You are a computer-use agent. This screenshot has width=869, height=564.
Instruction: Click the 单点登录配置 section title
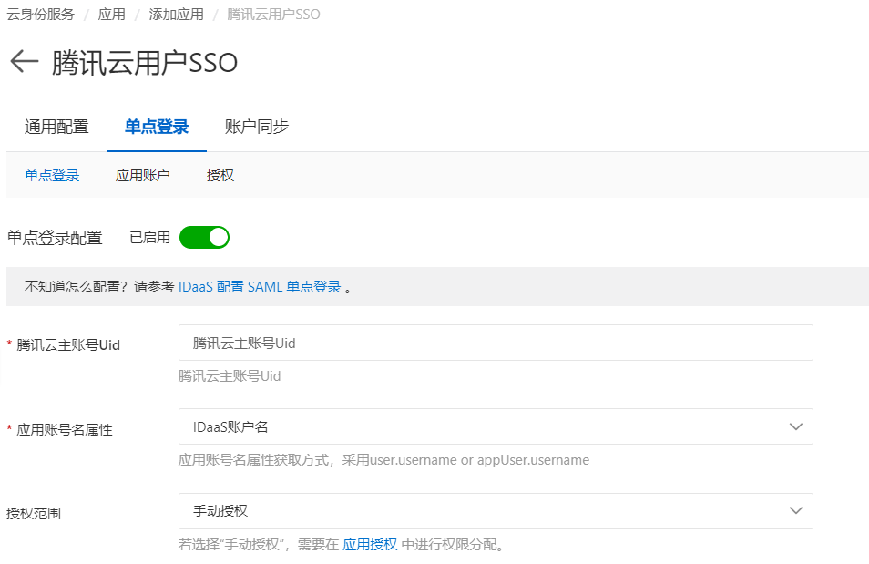pos(55,238)
